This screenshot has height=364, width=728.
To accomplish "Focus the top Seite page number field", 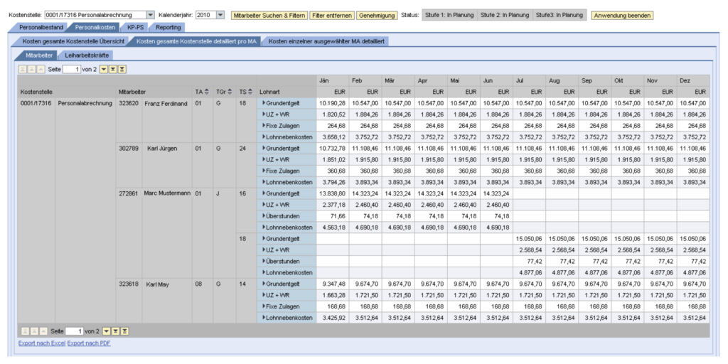I will pyautogui.click(x=72, y=69).
